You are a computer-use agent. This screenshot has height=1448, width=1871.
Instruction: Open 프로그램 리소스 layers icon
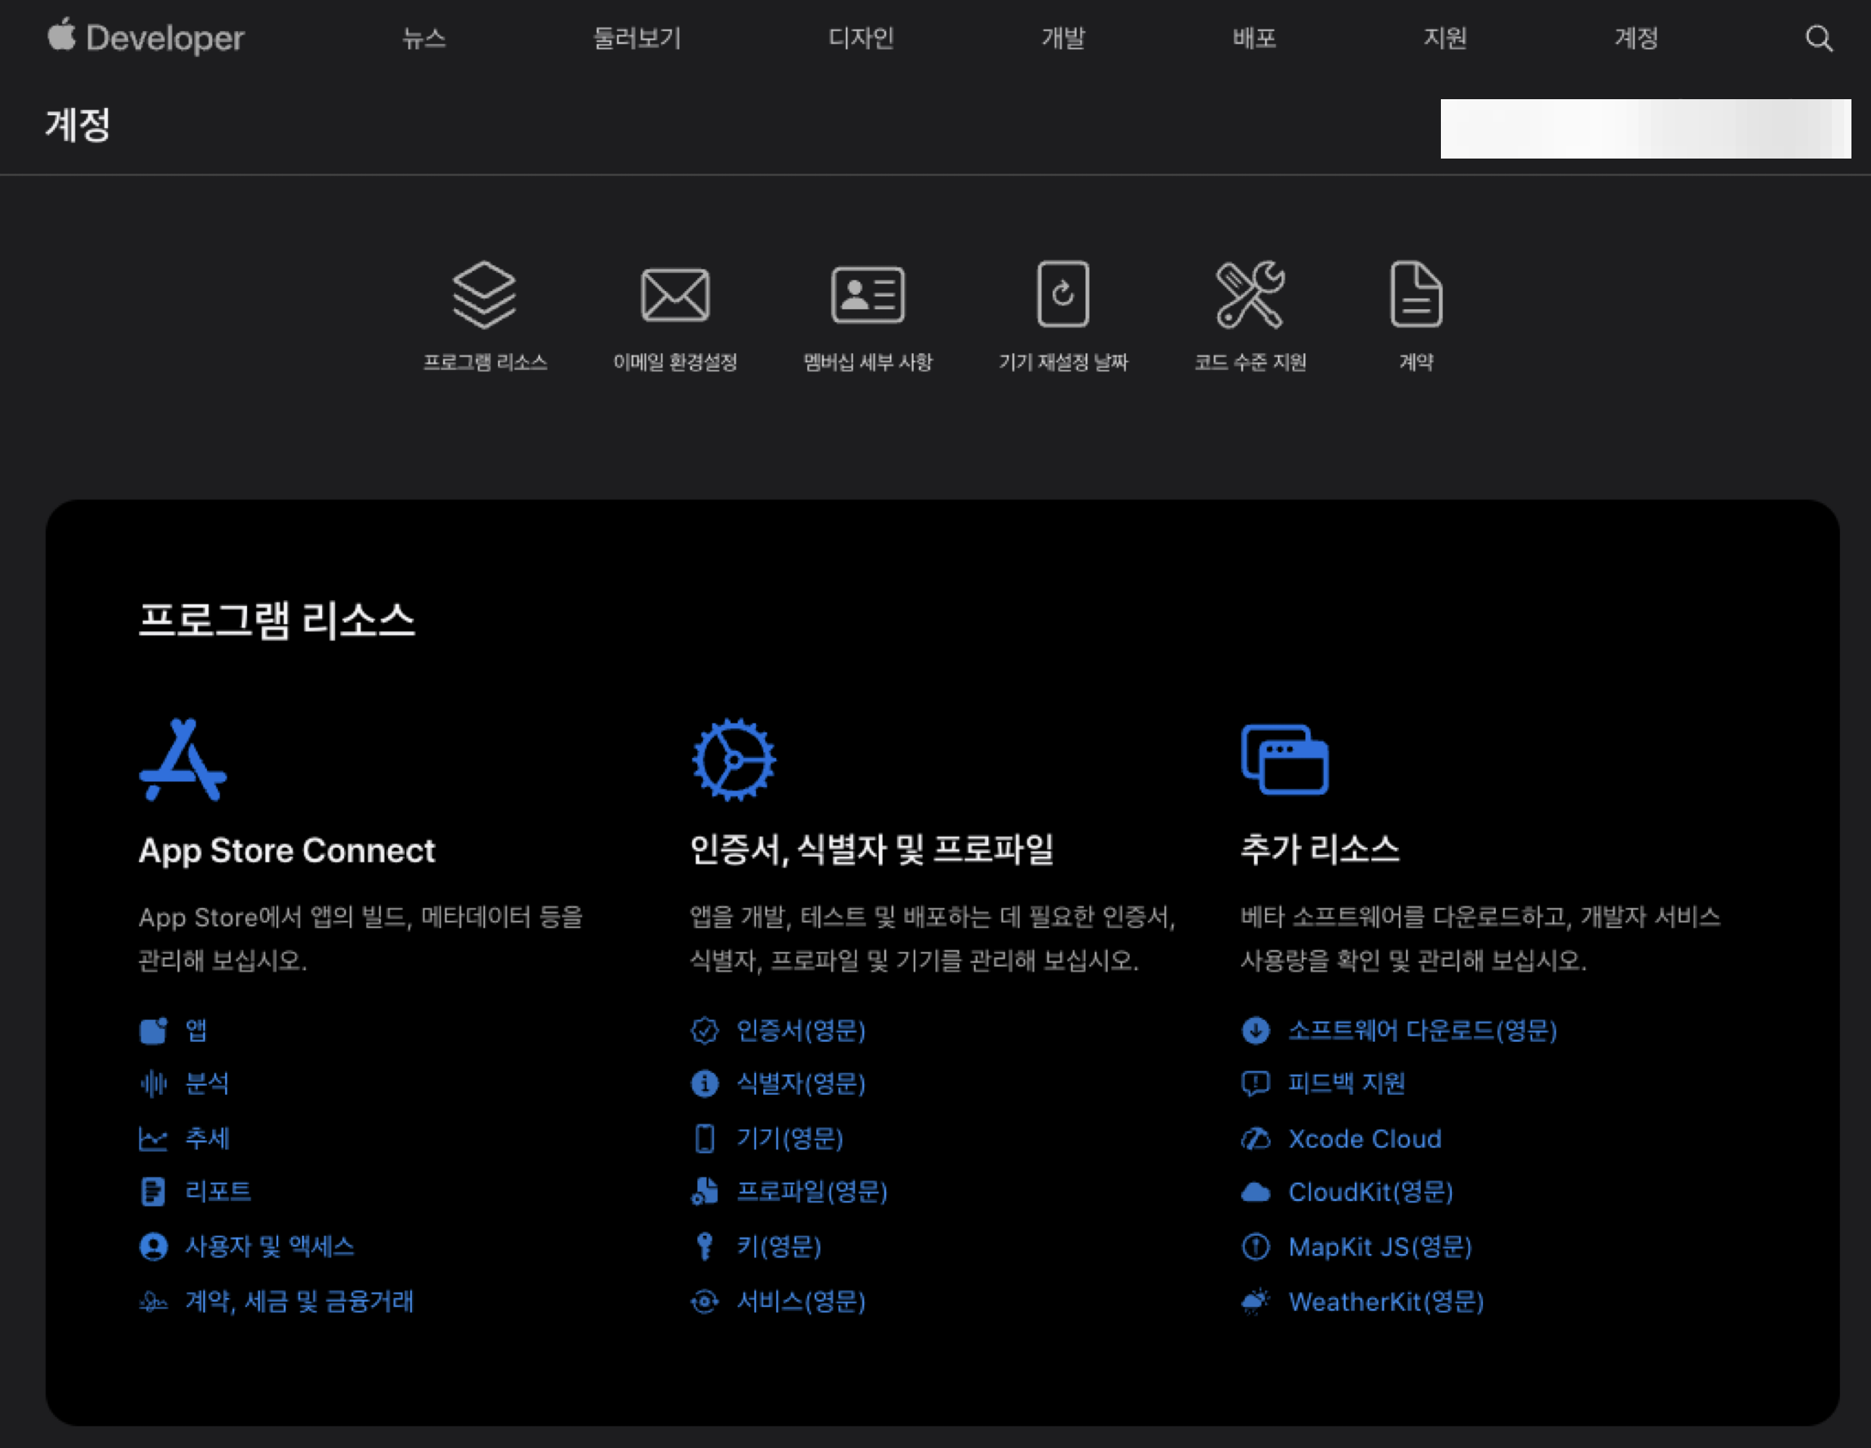click(484, 295)
